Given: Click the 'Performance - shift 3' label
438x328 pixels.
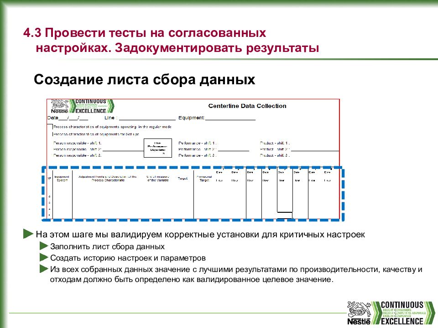Looking at the screenshot, I should 197,155.
